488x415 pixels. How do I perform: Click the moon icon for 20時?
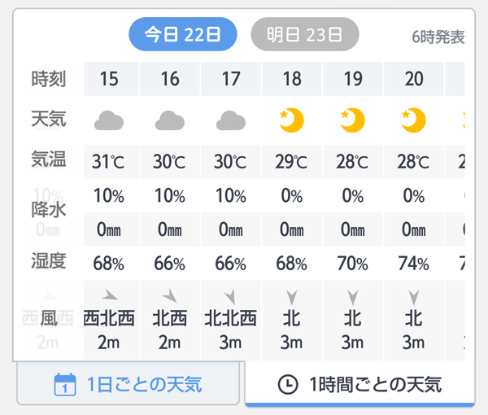[x=413, y=120]
